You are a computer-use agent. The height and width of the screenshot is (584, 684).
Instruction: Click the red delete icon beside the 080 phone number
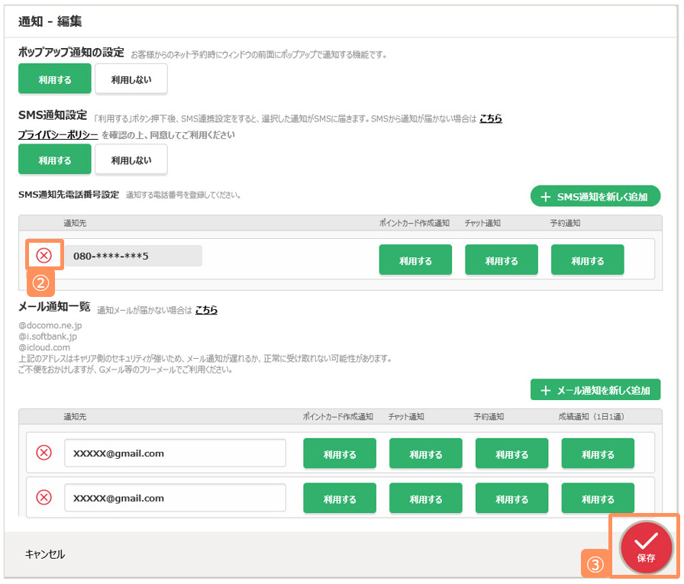[x=44, y=256]
